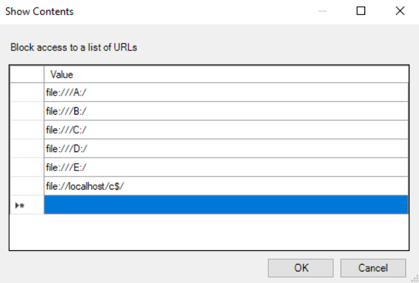Click the new row marker icon
The height and width of the screenshot is (283, 419).
click(20, 205)
